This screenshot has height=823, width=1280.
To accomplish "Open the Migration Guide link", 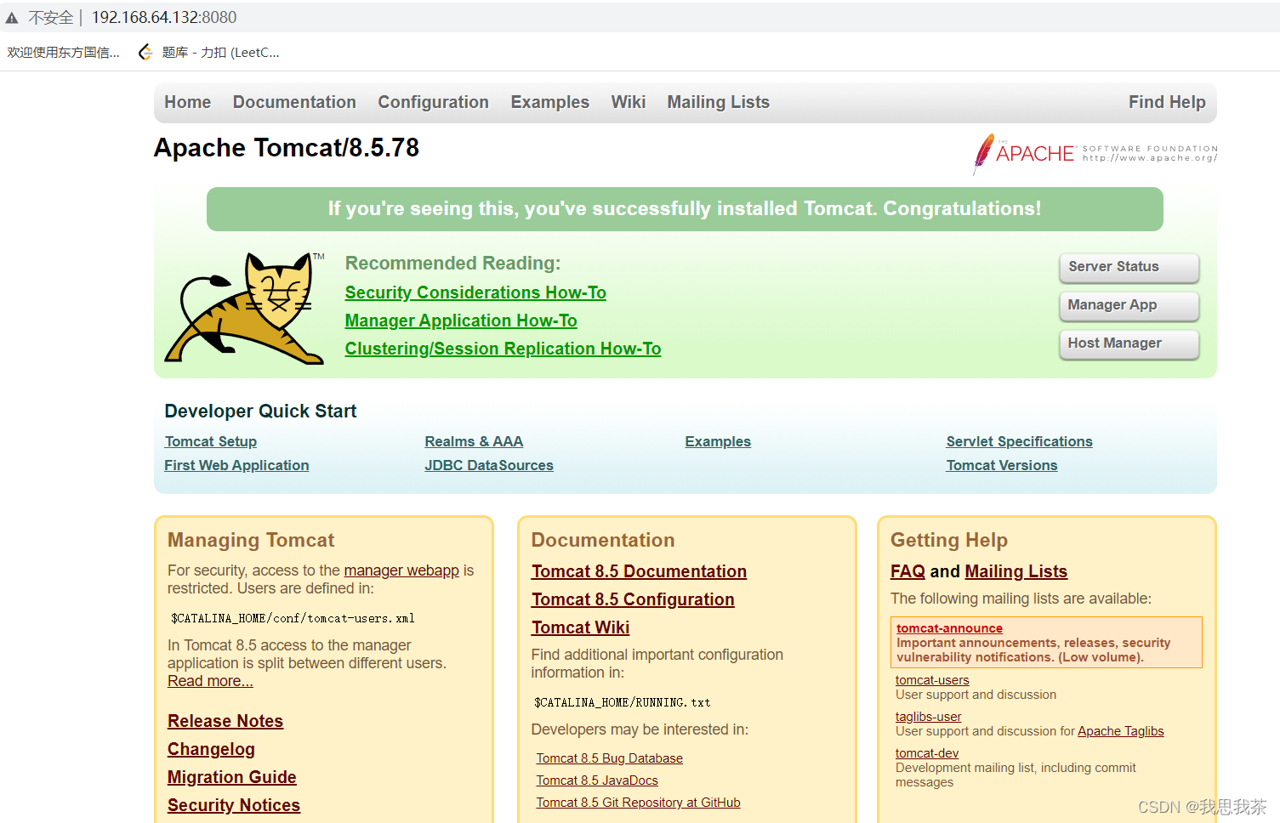I will coord(232,777).
